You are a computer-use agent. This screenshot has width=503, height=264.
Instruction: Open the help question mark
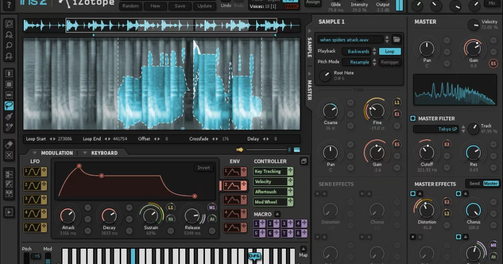[x=9, y=5]
